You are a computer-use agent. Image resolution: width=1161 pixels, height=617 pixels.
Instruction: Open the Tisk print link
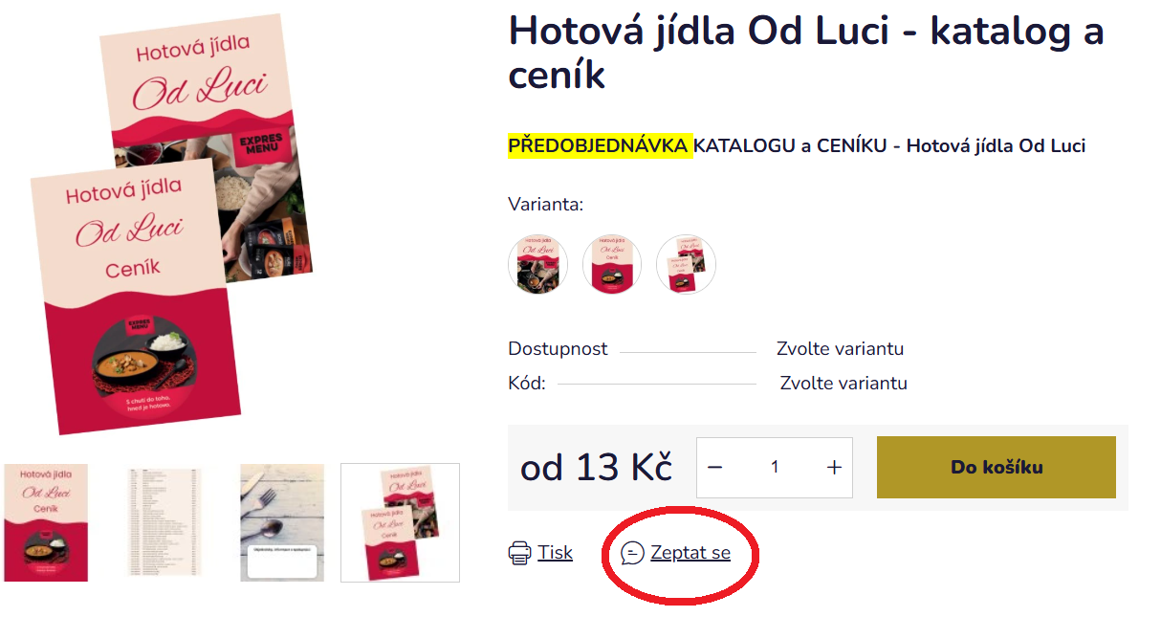click(x=555, y=552)
